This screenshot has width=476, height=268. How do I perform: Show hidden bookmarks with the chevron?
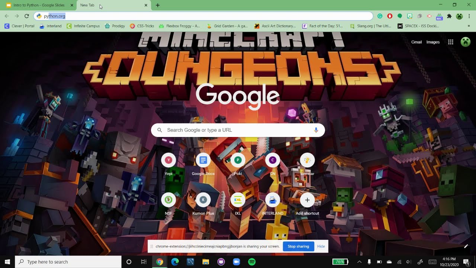469,26
